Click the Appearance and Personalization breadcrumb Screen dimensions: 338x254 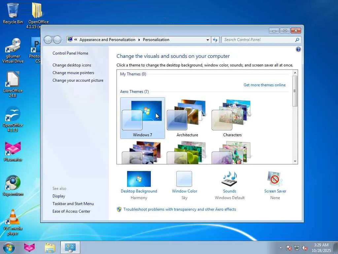coord(107,40)
